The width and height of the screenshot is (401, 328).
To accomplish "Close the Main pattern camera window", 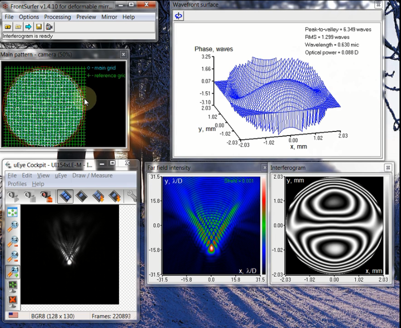I will tap(123, 54).
